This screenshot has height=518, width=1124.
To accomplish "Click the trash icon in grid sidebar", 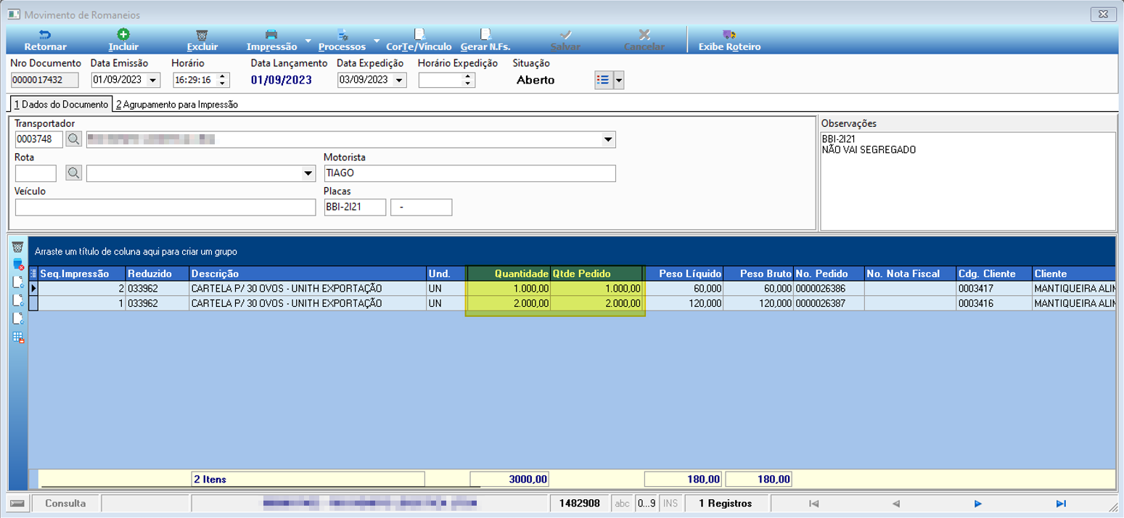I will pos(18,248).
